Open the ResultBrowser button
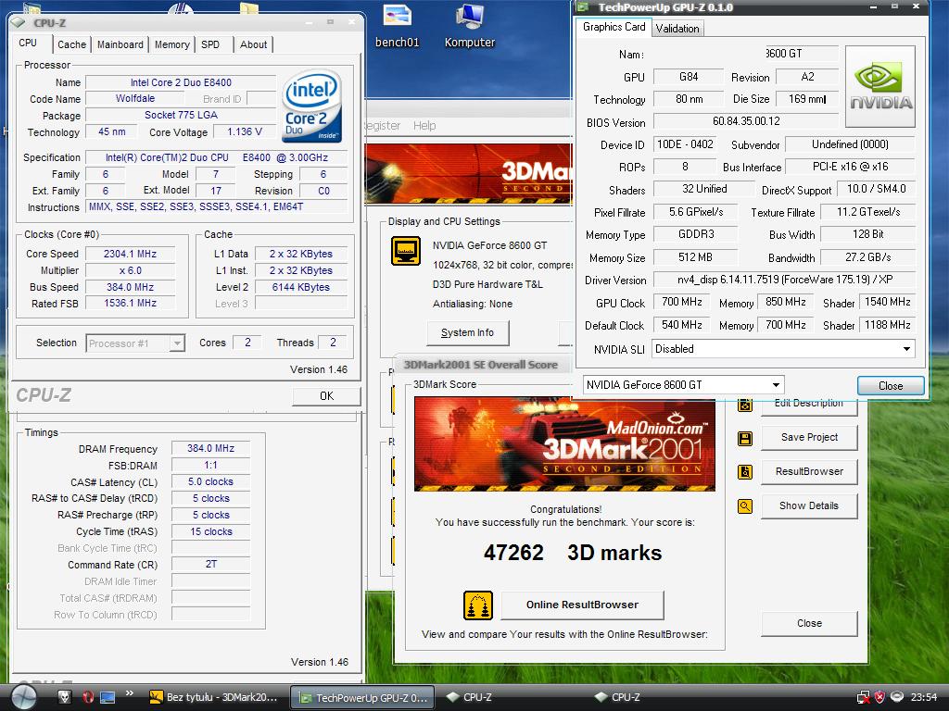The image size is (949, 711). (x=809, y=471)
